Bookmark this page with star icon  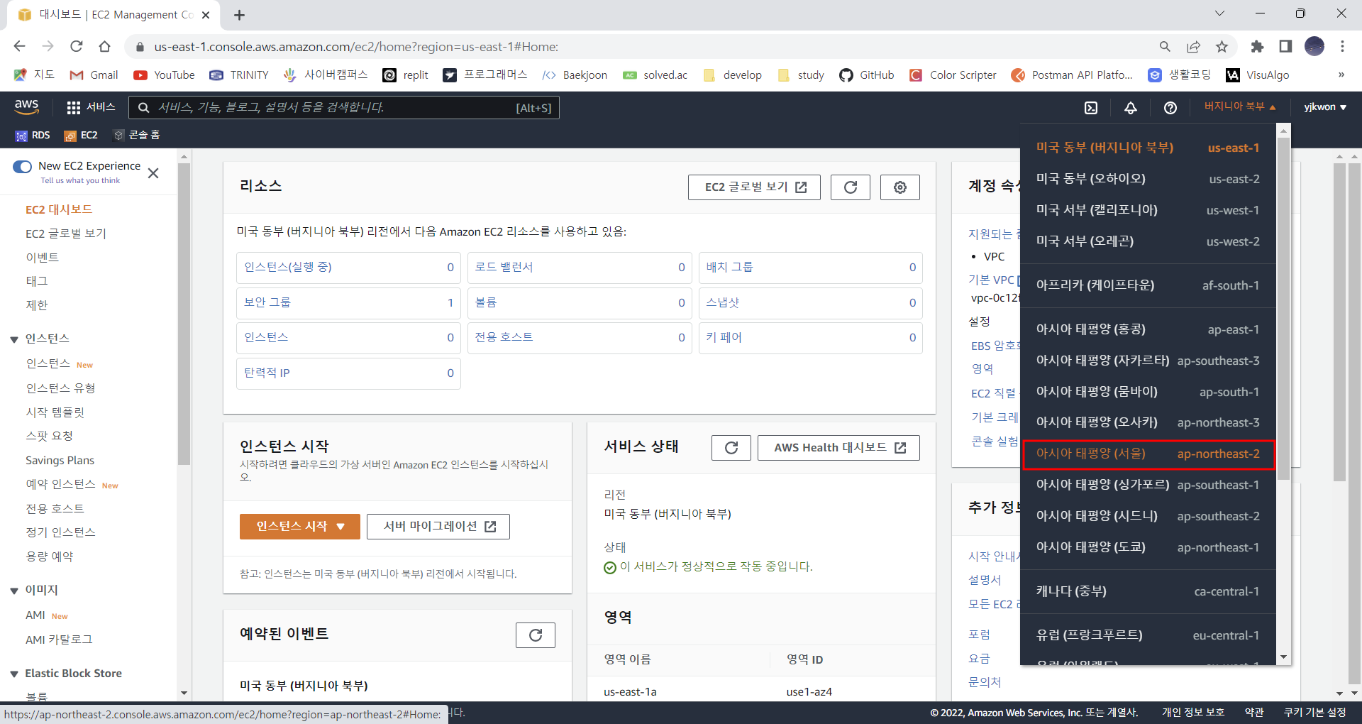click(x=1222, y=46)
